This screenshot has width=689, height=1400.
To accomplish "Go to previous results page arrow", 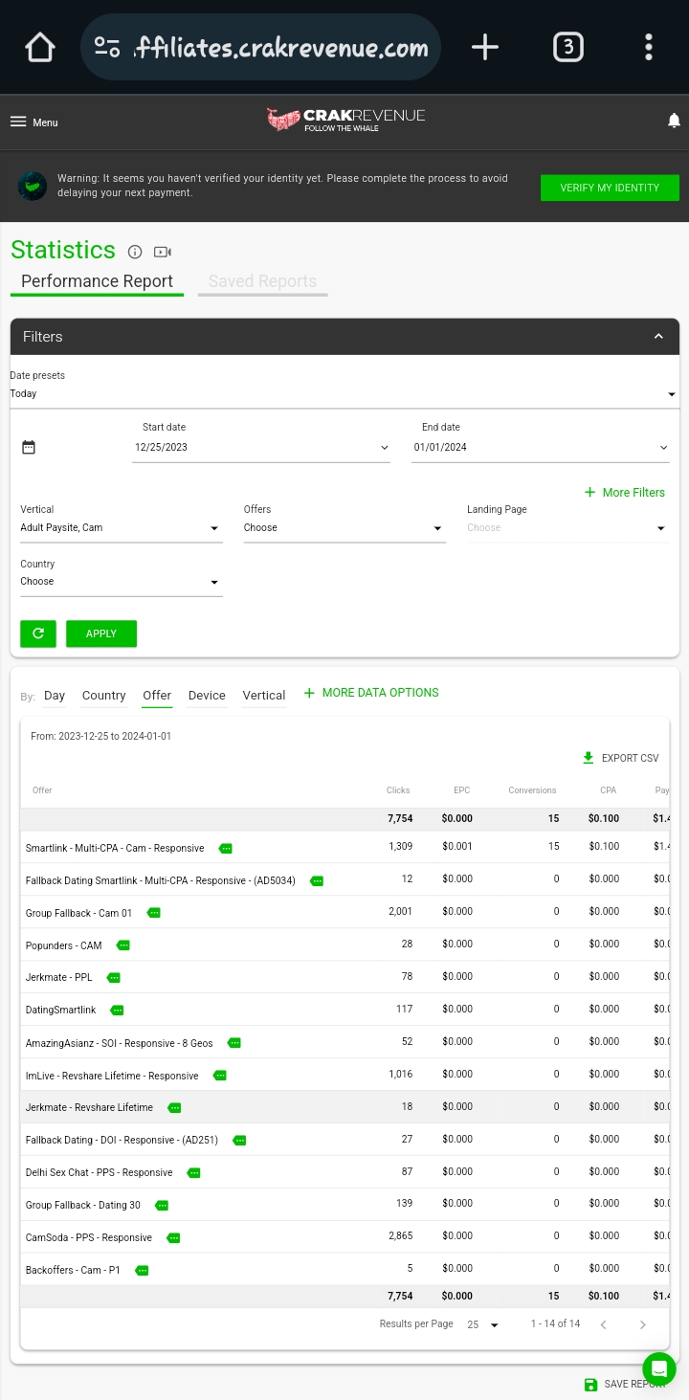I will [x=603, y=1324].
